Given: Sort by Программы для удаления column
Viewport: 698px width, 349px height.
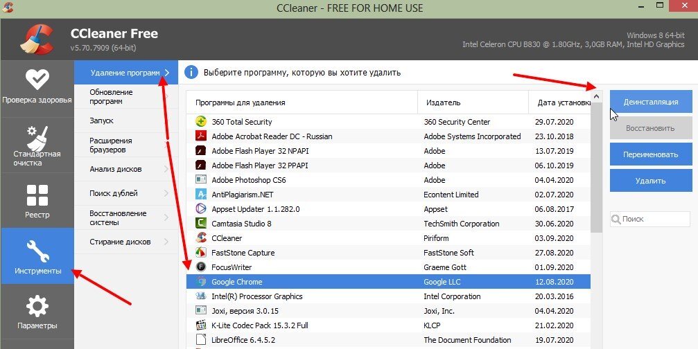Looking at the screenshot, I should tap(302, 102).
